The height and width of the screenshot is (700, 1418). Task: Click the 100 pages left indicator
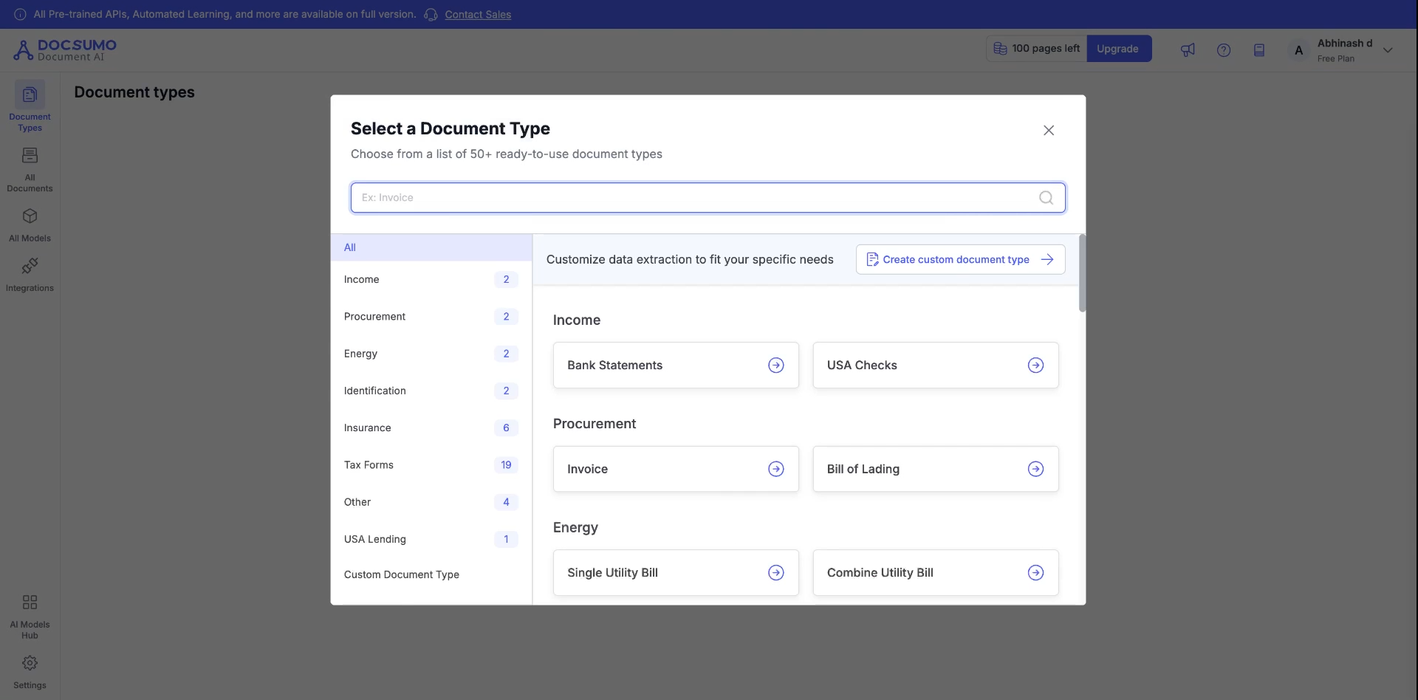[x=1037, y=49]
